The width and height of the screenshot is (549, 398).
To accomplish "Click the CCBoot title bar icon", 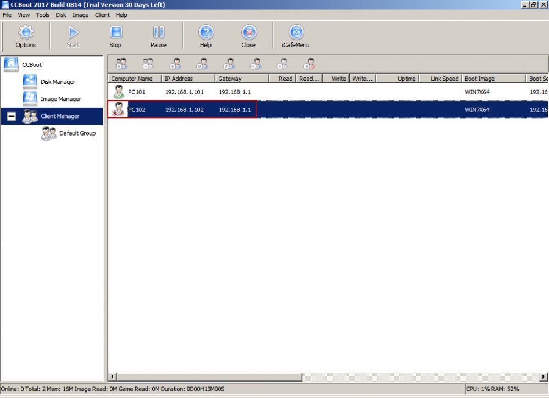I will tap(5, 4).
